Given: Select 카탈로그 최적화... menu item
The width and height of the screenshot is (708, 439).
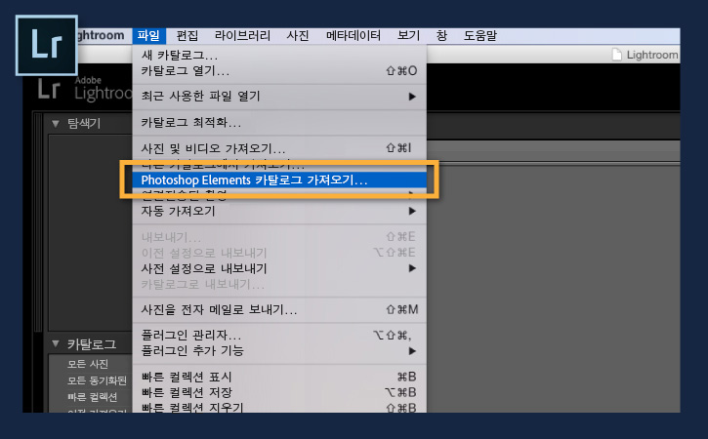Looking at the screenshot, I should tap(279, 122).
